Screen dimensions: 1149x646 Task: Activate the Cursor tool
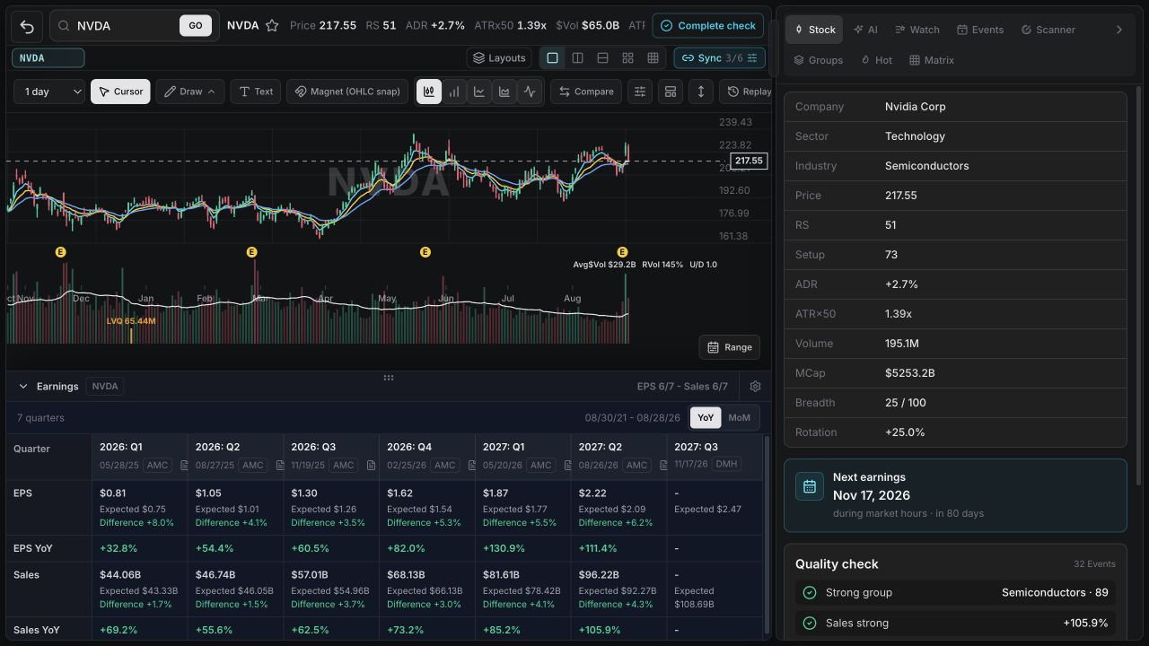(120, 92)
